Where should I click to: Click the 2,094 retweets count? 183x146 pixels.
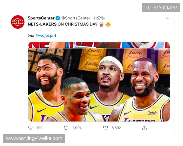[77, 128]
